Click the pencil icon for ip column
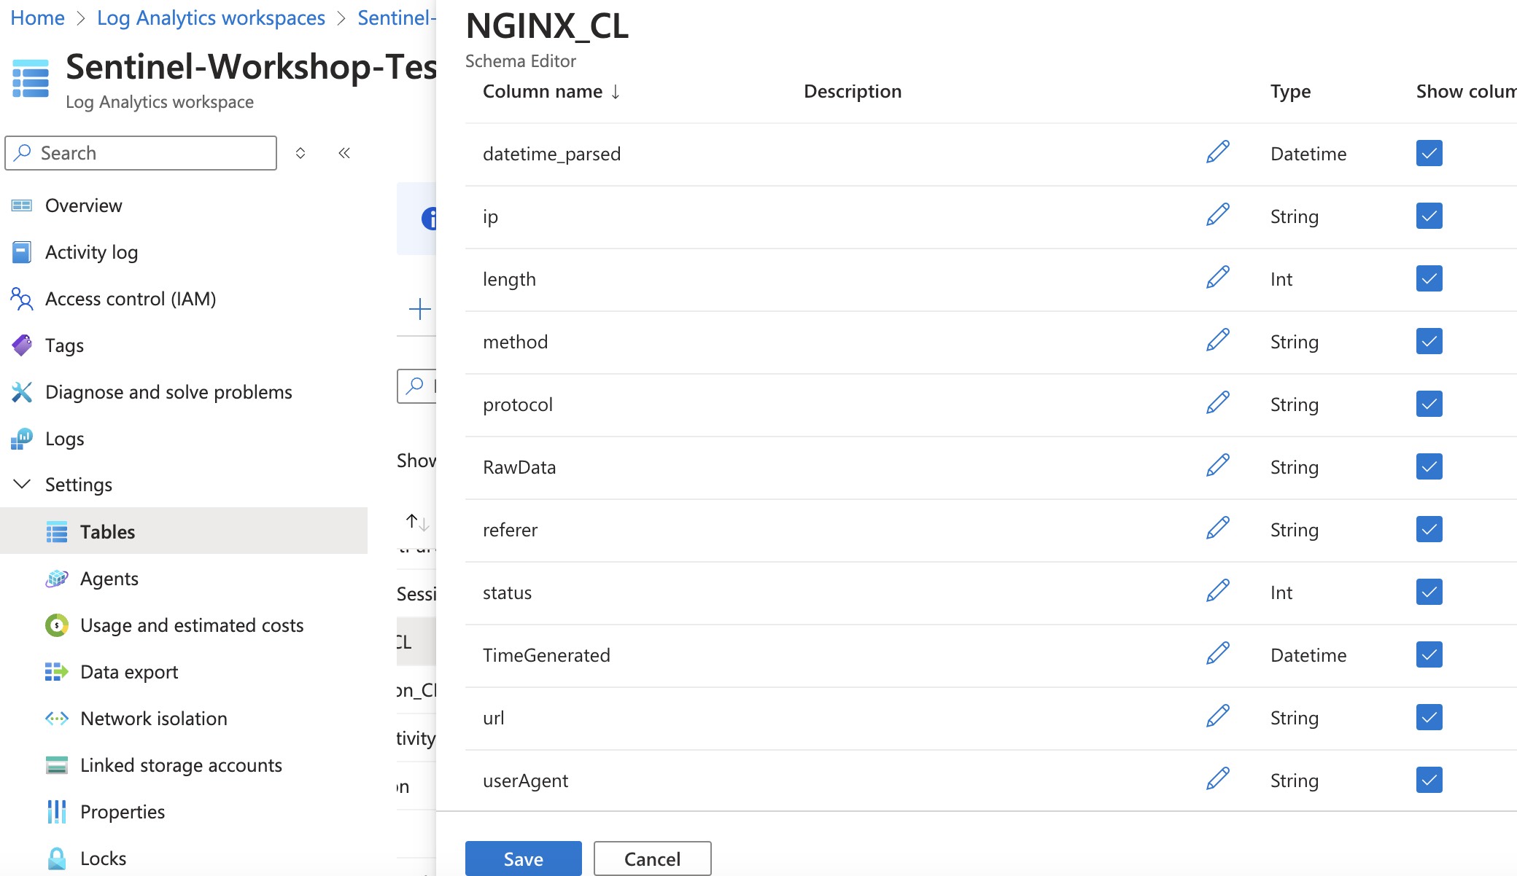The height and width of the screenshot is (876, 1517). (x=1217, y=216)
